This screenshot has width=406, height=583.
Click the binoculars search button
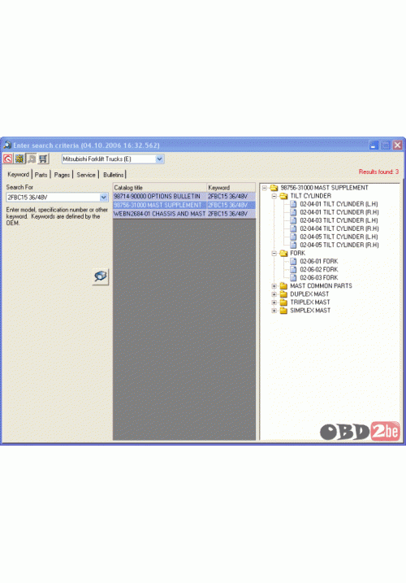point(101,276)
